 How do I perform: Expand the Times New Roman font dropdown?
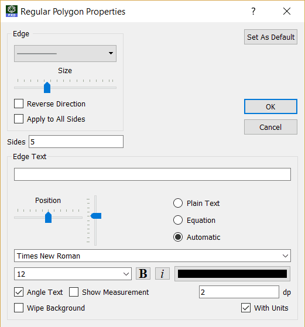tap(152, 256)
